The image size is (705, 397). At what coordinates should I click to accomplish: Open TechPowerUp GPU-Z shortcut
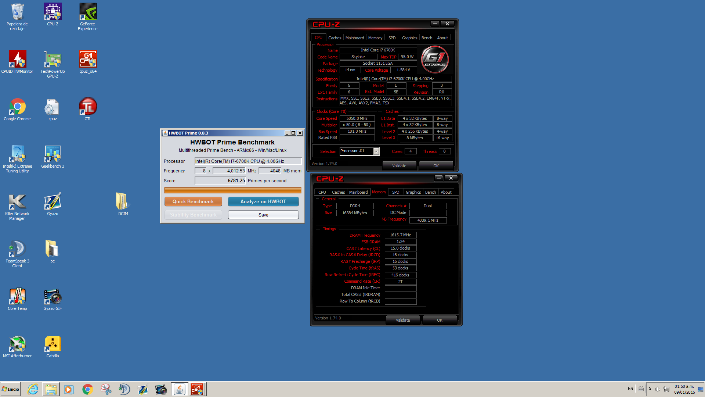point(53,64)
